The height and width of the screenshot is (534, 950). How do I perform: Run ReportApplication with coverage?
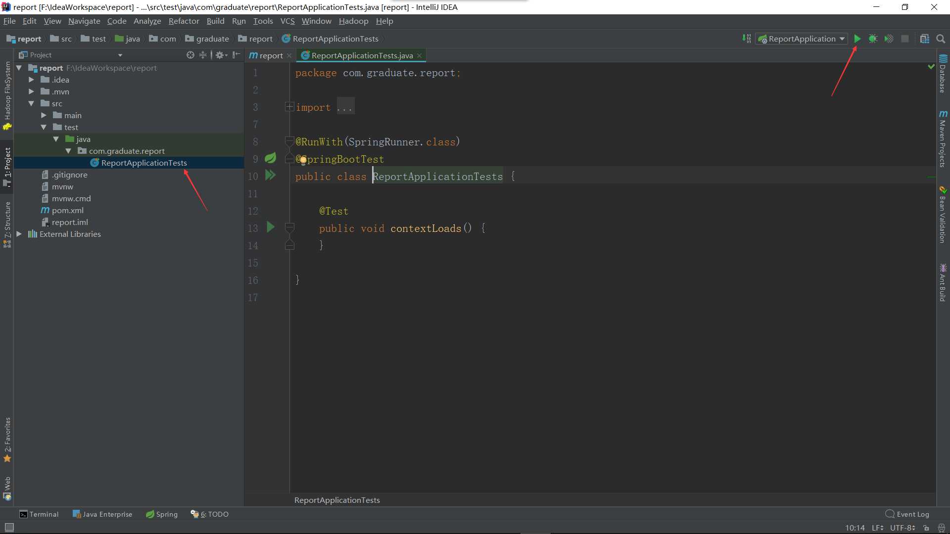coord(889,39)
